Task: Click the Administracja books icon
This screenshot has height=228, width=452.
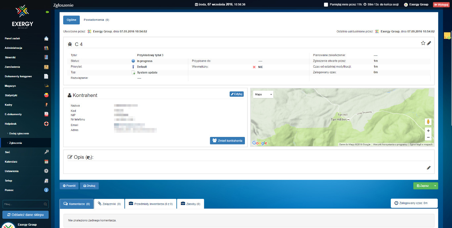Action: pos(46,48)
